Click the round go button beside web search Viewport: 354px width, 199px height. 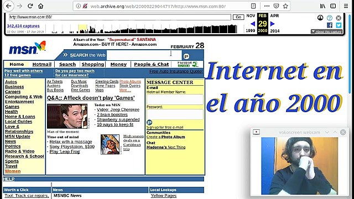186,56
